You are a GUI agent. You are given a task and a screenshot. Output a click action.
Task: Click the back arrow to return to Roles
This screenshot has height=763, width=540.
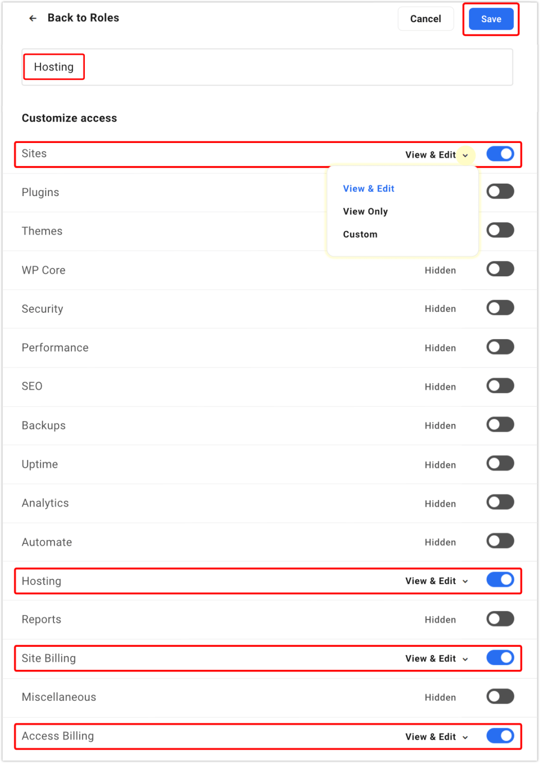click(32, 18)
